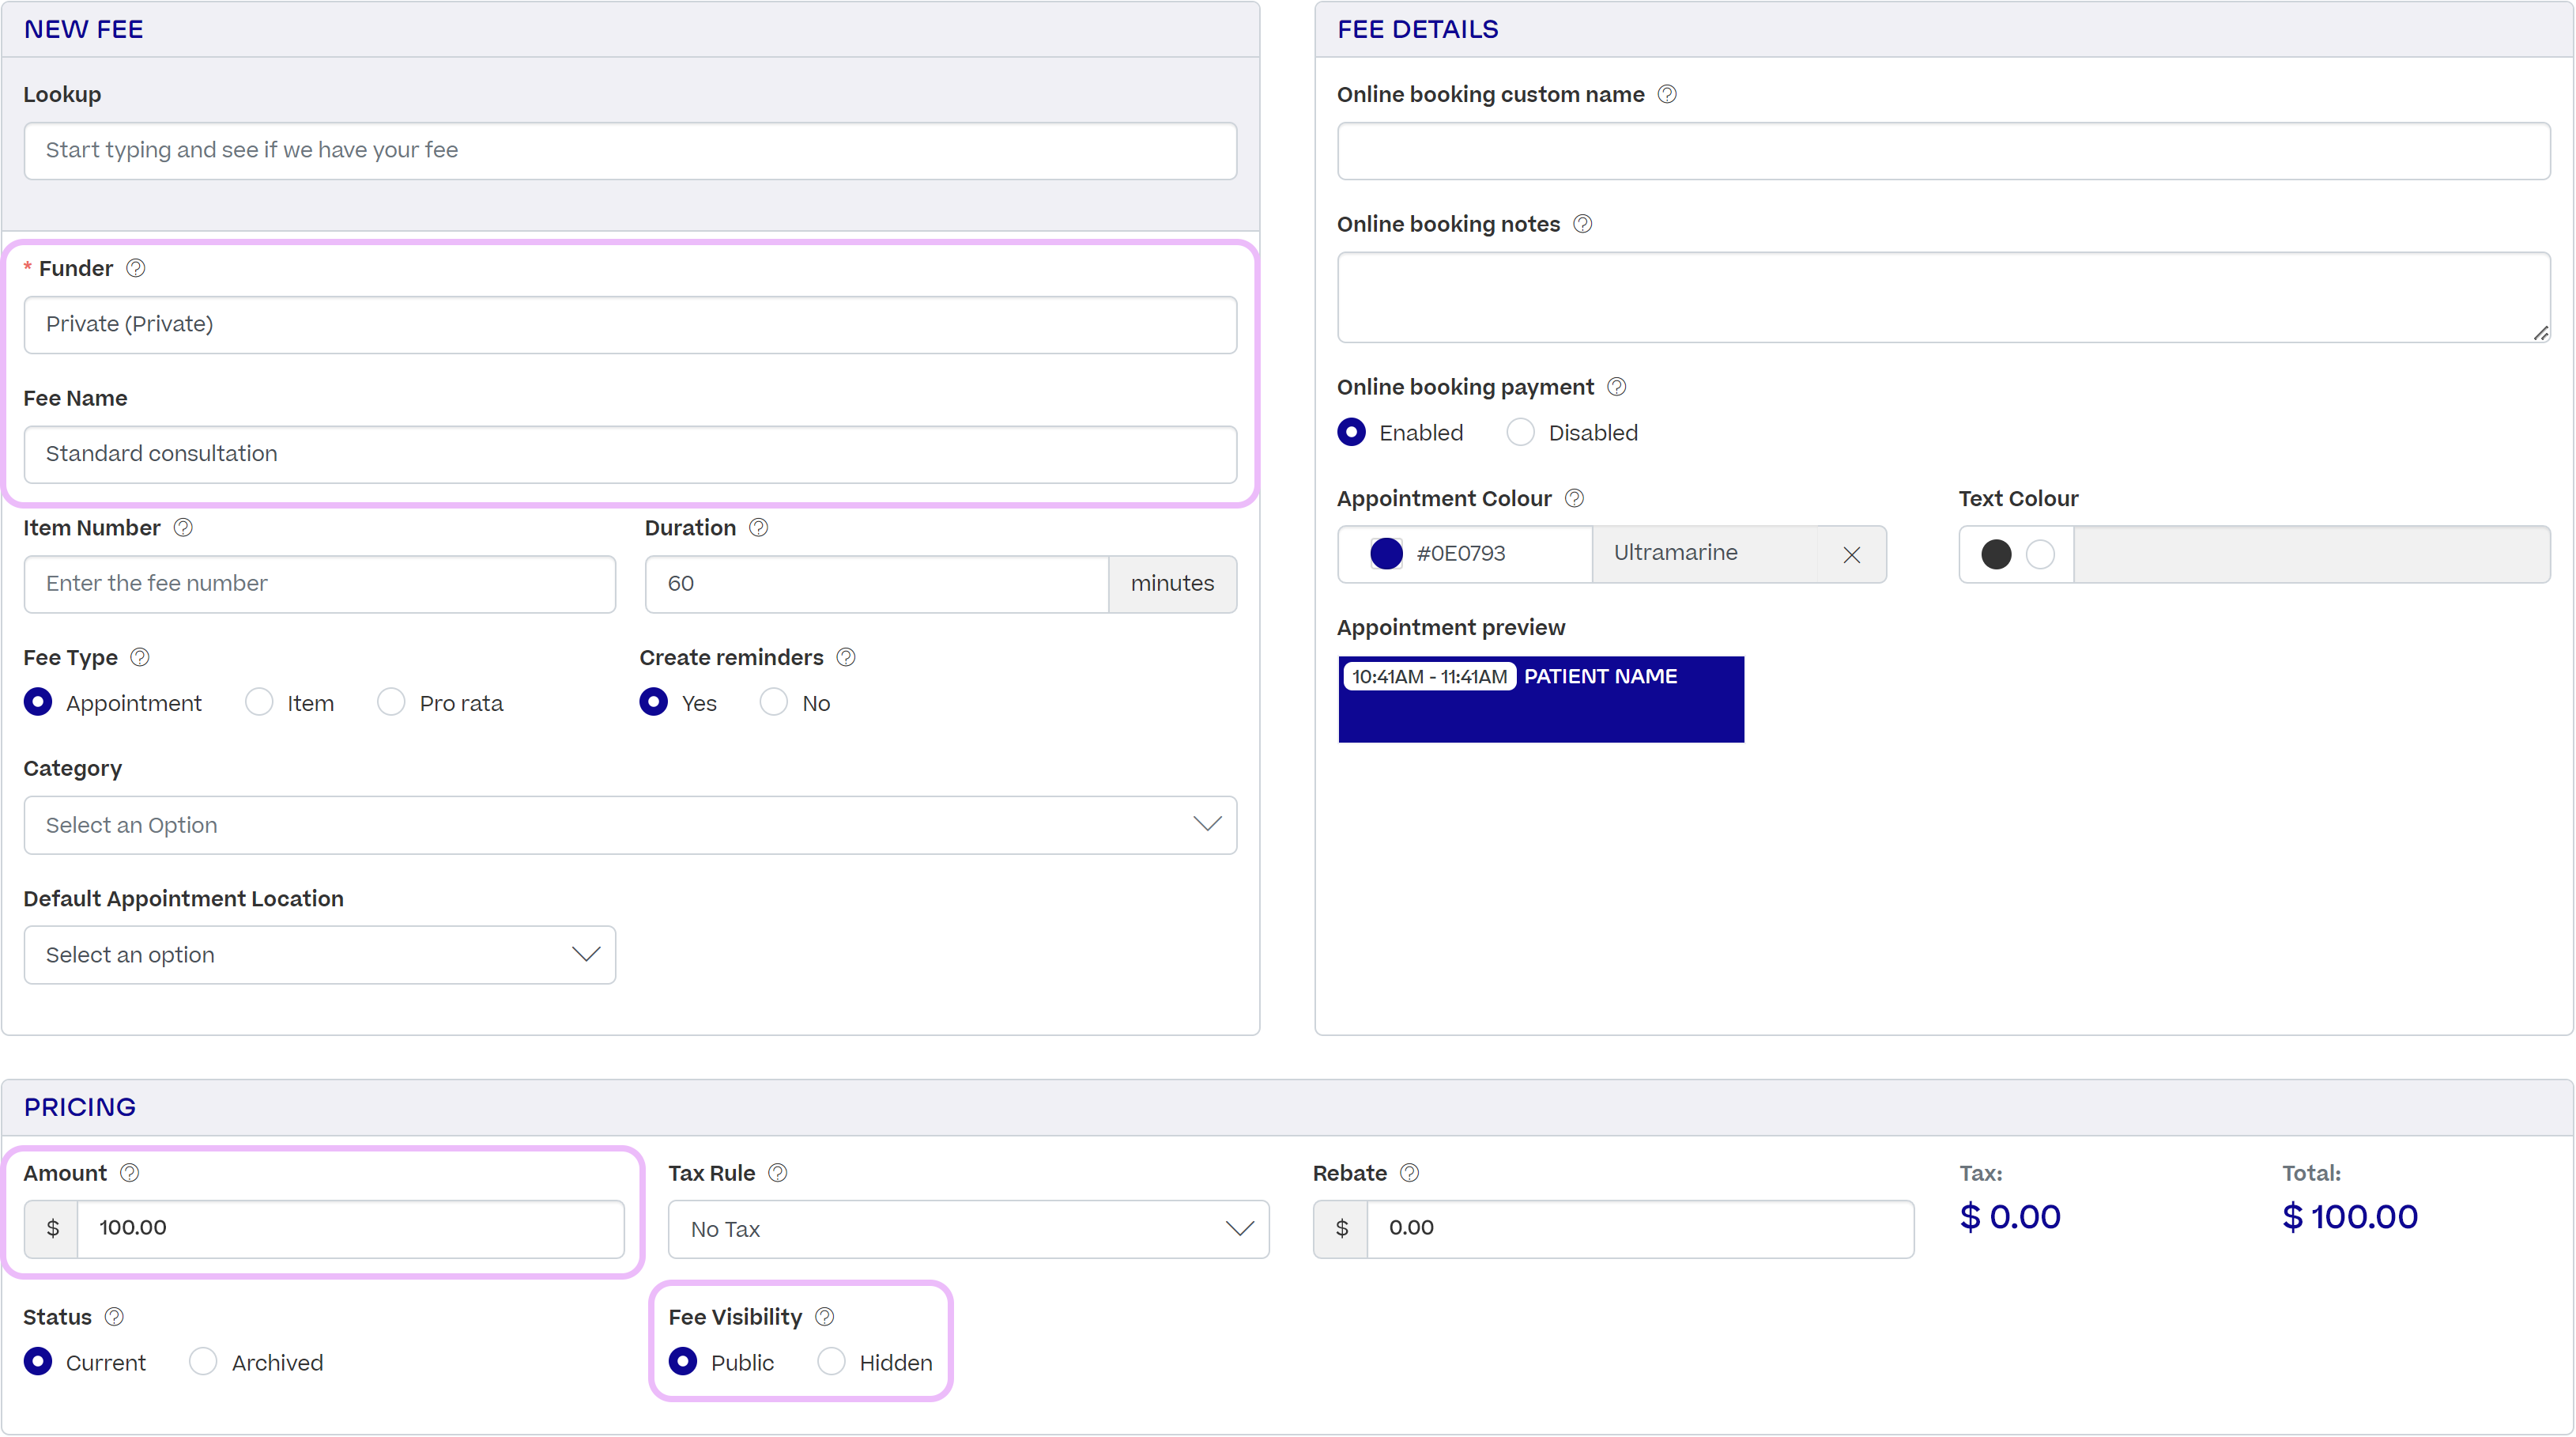Screen dimensions: 2576x1437
Task: Open the Category dropdown
Action: pos(630,825)
